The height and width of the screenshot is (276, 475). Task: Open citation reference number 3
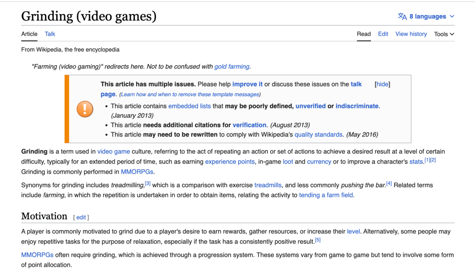(148, 184)
